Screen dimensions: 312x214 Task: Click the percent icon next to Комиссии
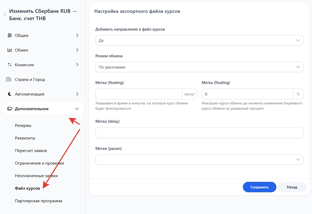point(10,65)
